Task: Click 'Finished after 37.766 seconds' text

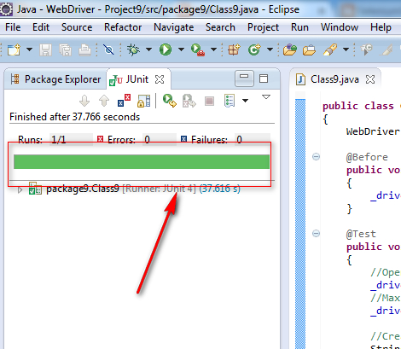Action: point(75,117)
